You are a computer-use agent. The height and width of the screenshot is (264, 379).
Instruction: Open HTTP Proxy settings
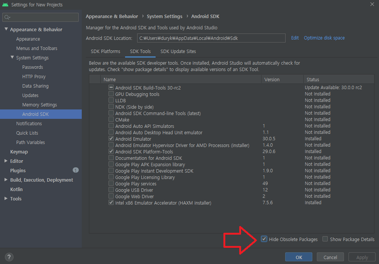click(x=34, y=76)
